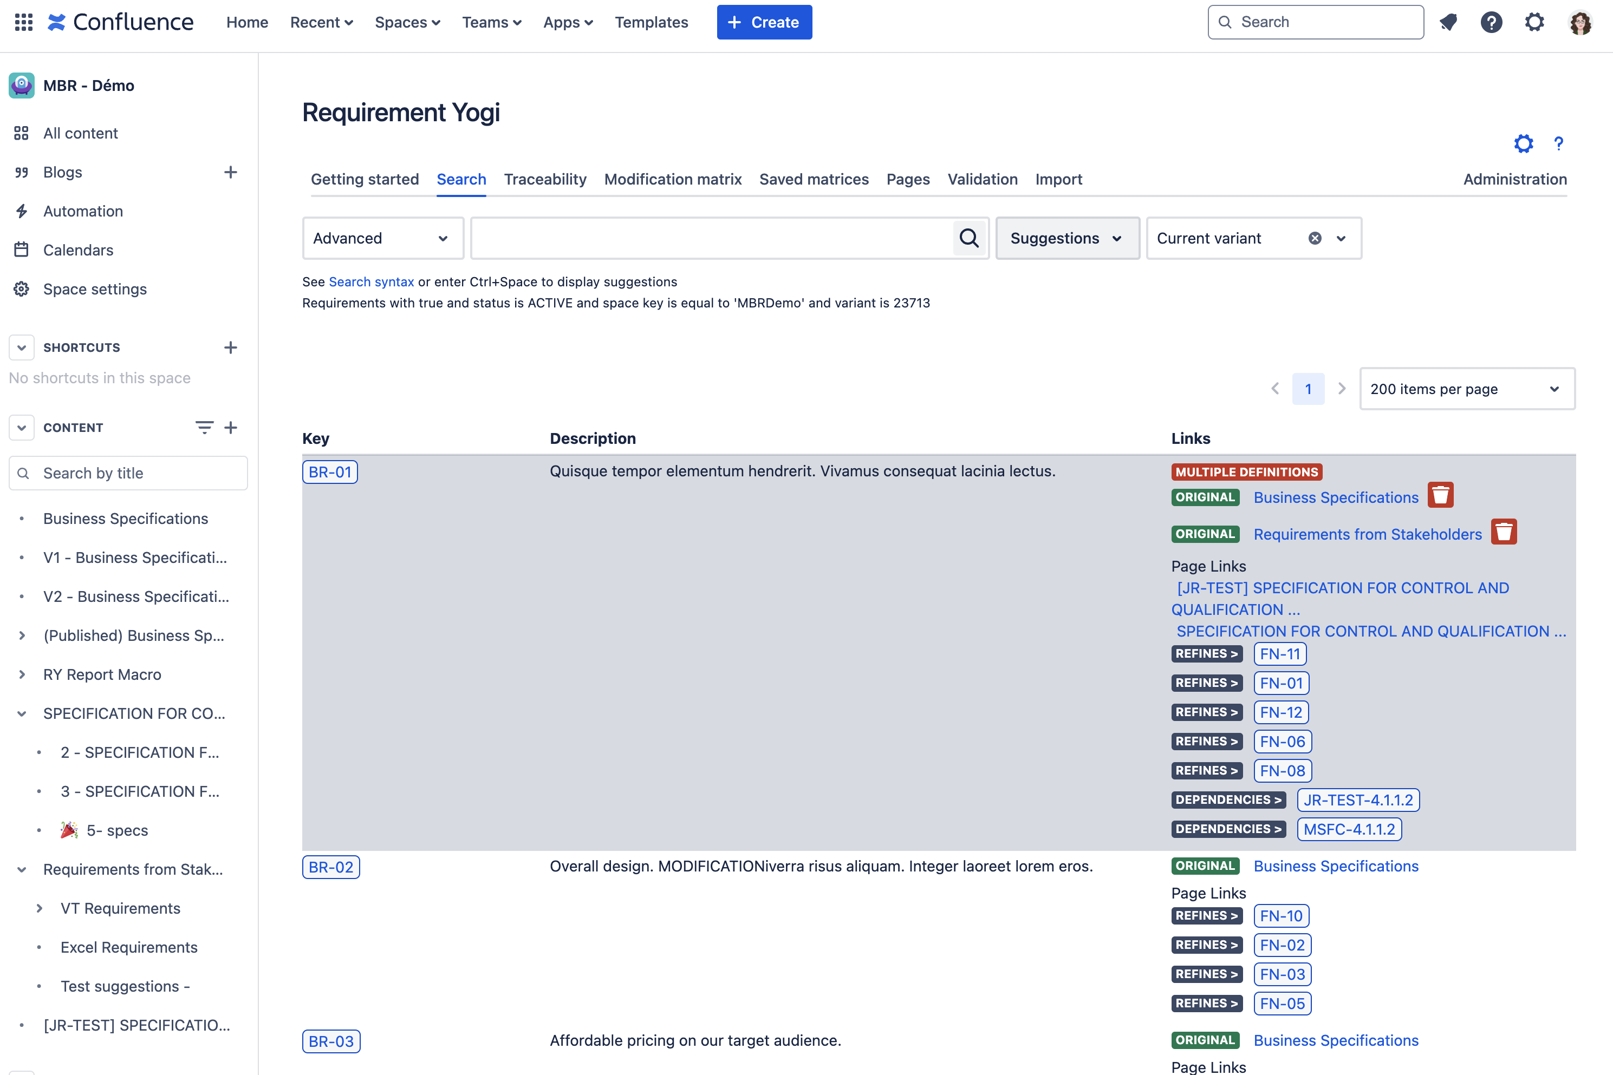Delete BR-01 link to Business Specifications via trash icon

[x=1441, y=495]
